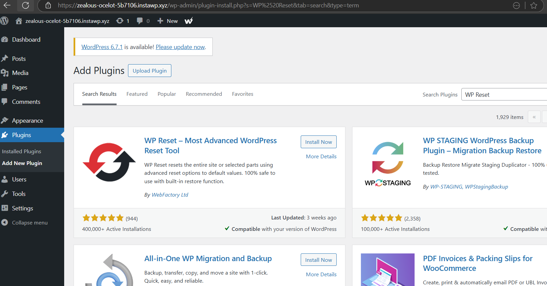
Task: Install the WP Reset plugin
Action: [x=319, y=142]
